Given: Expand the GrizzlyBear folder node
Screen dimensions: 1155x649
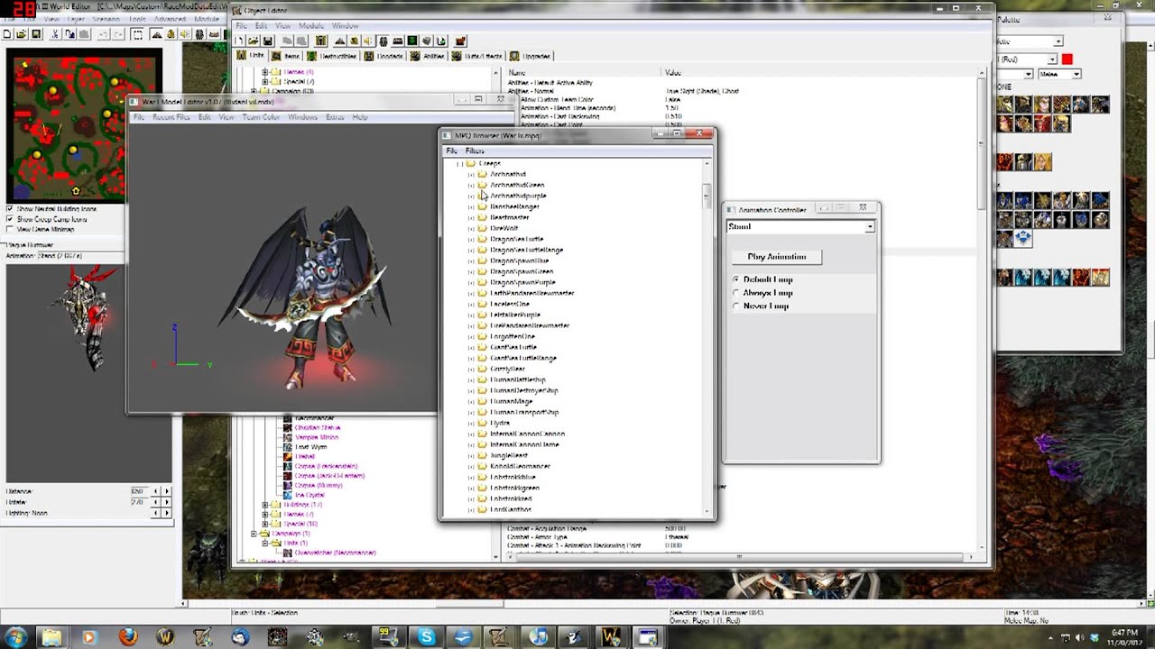Looking at the screenshot, I should tap(471, 369).
